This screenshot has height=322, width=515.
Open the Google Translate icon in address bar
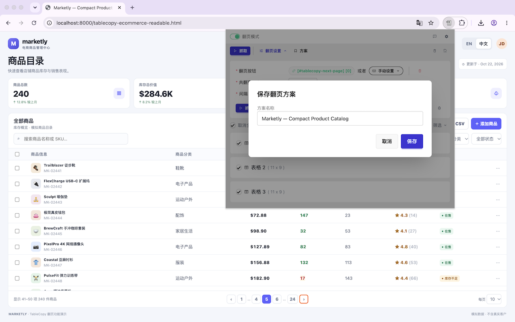click(x=419, y=23)
